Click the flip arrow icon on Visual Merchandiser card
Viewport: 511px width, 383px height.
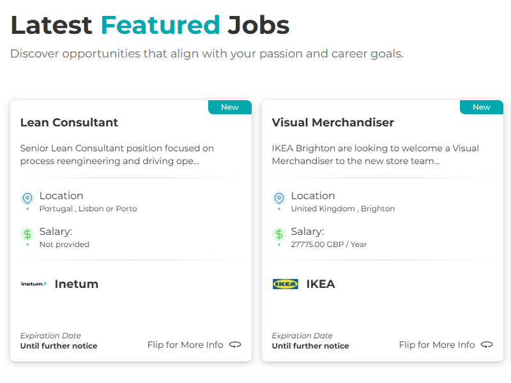pos(487,345)
